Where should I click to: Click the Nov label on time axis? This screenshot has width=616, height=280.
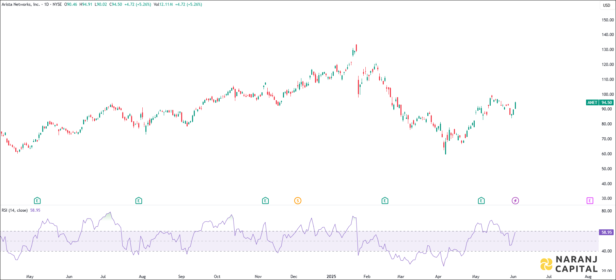pos(258,277)
